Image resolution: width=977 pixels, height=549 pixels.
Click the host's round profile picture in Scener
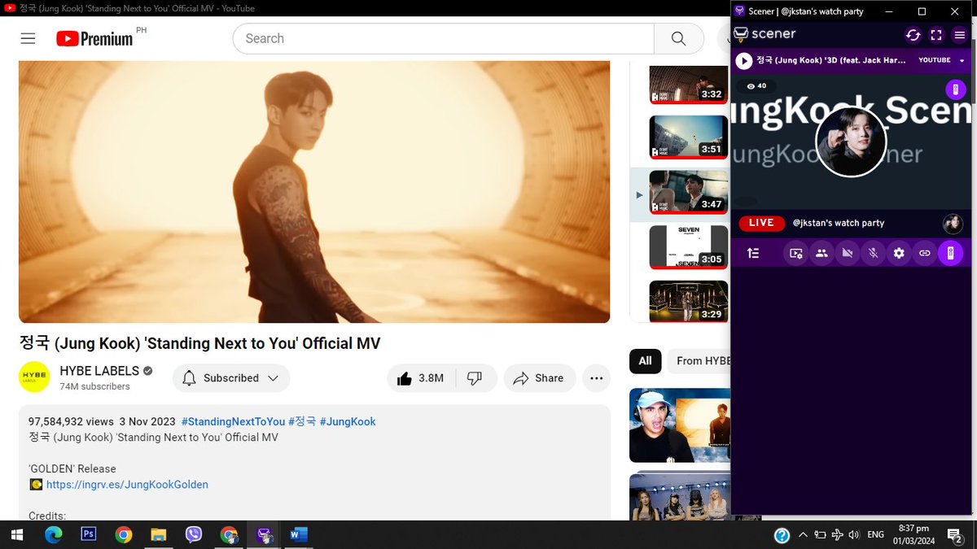click(x=850, y=142)
